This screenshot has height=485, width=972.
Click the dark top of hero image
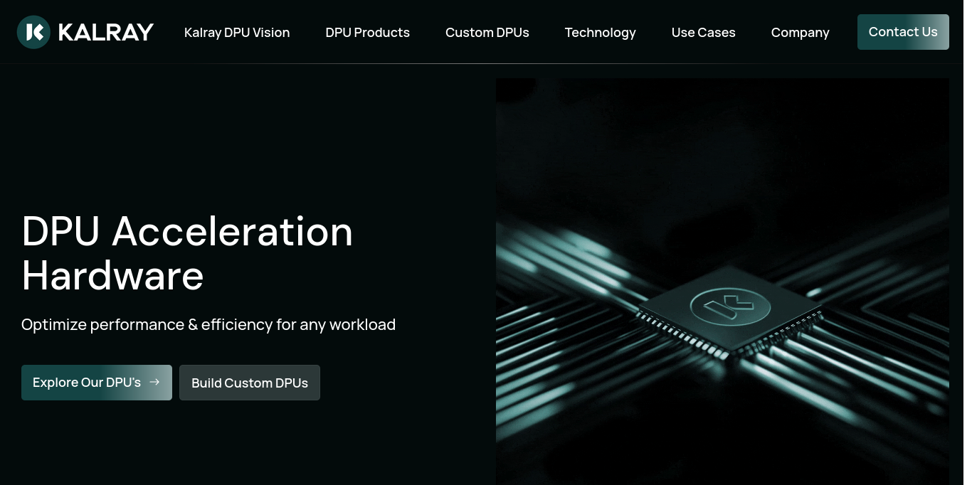click(x=722, y=128)
